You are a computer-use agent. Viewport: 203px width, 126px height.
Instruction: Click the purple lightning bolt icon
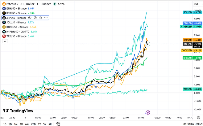tap(147, 112)
